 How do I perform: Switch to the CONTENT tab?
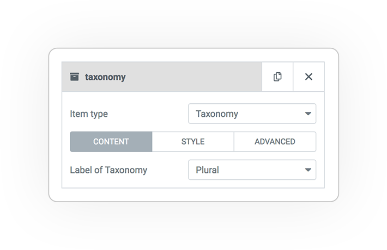pyautogui.click(x=111, y=142)
